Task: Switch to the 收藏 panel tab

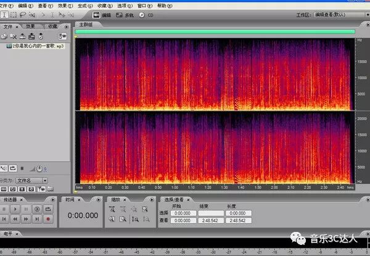Action: (52, 27)
